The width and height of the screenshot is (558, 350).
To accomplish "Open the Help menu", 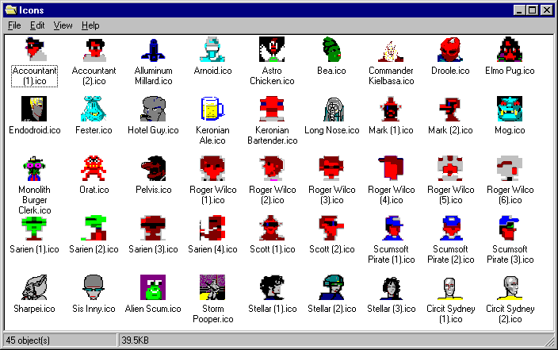I will (x=90, y=25).
